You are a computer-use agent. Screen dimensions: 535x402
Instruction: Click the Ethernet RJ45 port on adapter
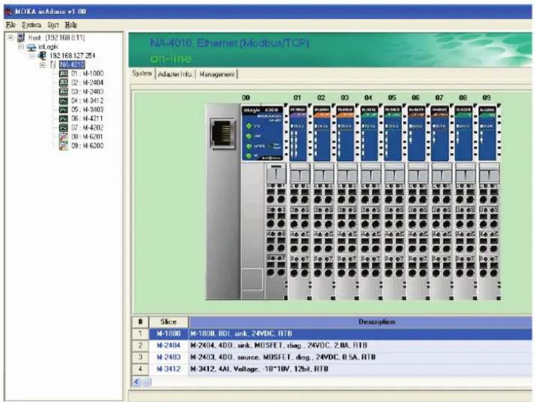coord(223,133)
